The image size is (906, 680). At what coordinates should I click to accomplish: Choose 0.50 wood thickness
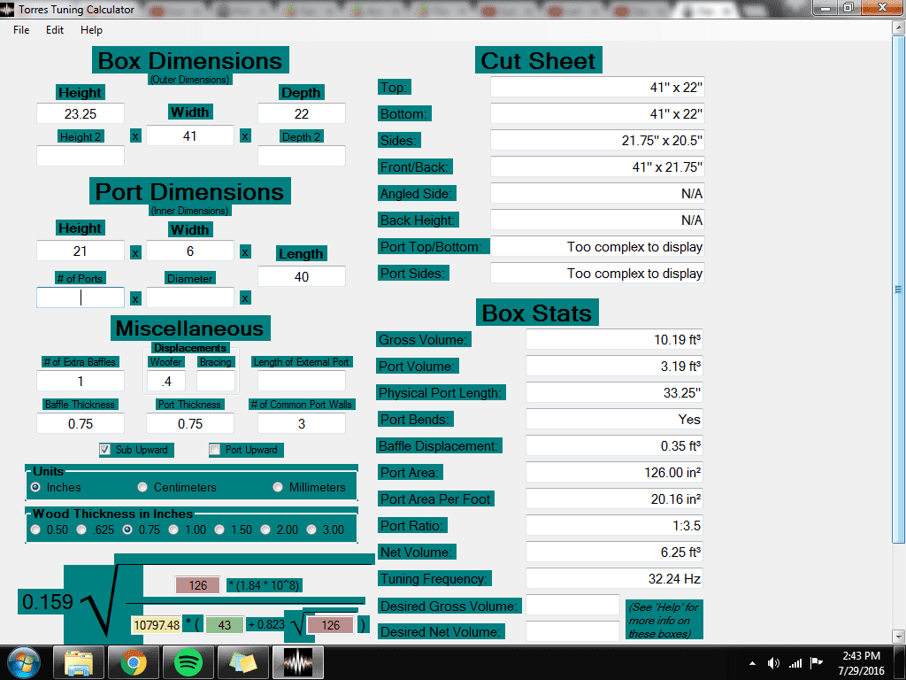point(35,529)
